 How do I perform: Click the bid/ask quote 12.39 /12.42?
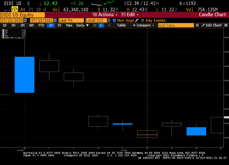(x=141, y=3)
